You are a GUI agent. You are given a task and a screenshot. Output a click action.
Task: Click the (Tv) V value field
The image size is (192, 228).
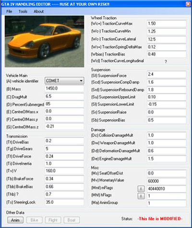coord(64,171)
